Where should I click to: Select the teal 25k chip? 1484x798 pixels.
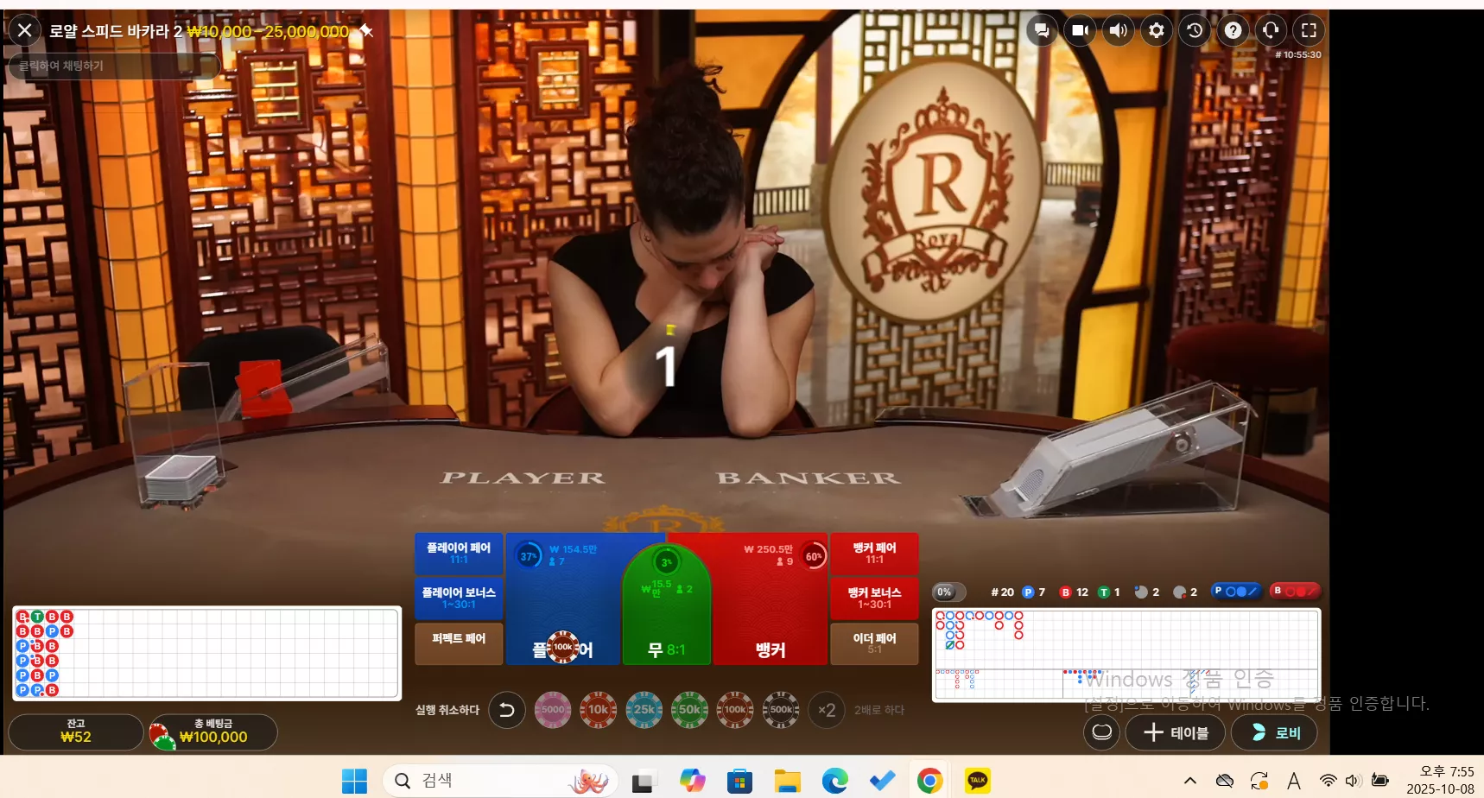tap(644, 710)
